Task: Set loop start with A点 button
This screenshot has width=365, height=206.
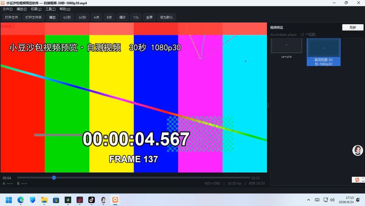Action: click(x=96, y=17)
